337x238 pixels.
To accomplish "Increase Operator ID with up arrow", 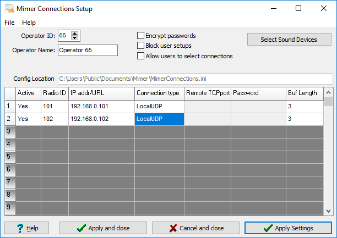I will [74, 34].
